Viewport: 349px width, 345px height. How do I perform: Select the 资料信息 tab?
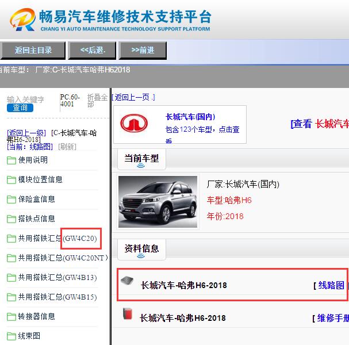tap(141, 249)
